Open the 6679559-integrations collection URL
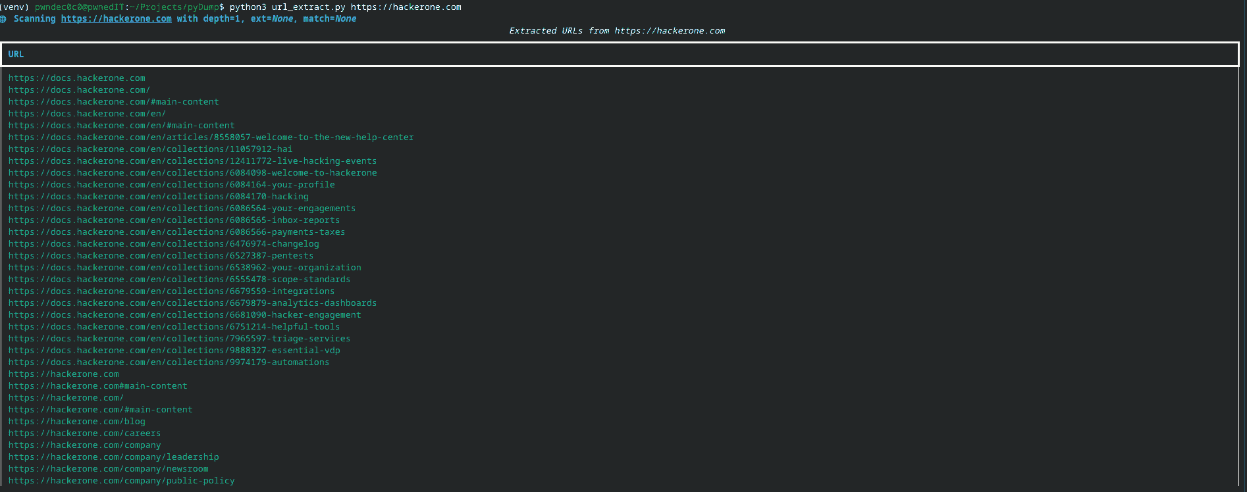The height and width of the screenshot is (492, 1247). pos(172,291)
